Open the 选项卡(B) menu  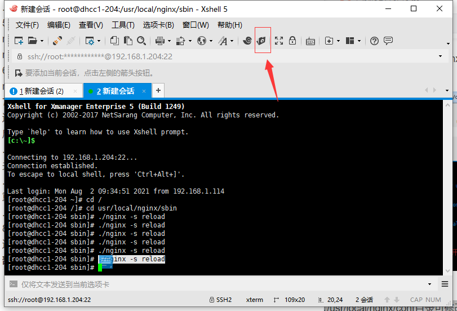[x=158, y=25]
